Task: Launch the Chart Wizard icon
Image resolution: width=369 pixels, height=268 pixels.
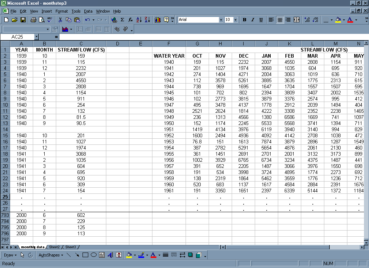Action: click(158, 20)
